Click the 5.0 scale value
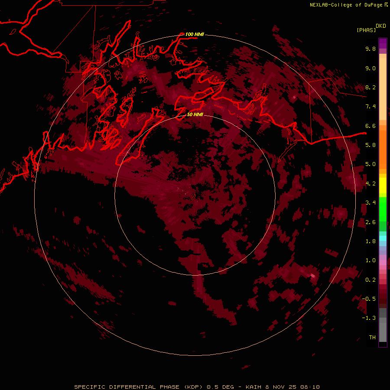Viewport: 390px width, 390px height. tap(370, 164)
